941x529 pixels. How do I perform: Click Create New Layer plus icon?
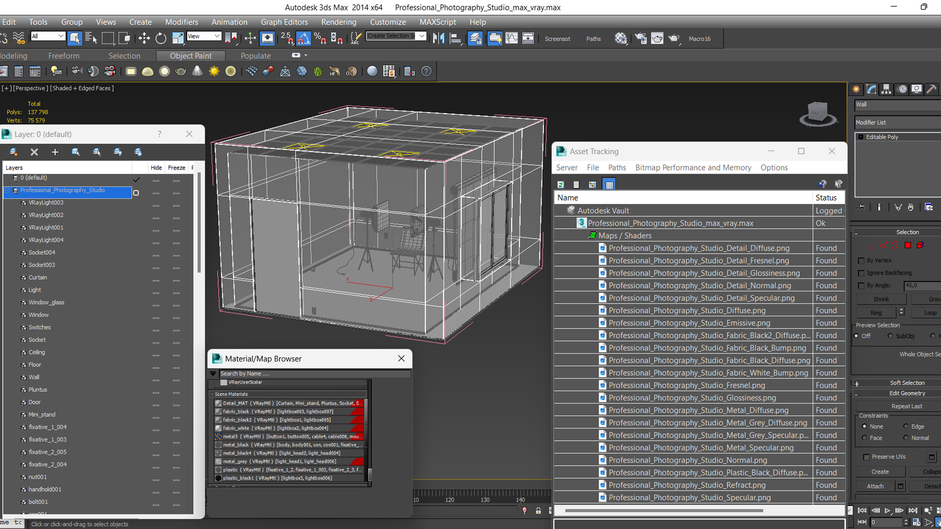pyautogui.click(x=55, y=152)
